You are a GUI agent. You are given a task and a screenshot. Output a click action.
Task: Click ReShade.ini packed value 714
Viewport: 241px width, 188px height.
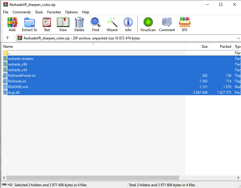coord(229,81)
